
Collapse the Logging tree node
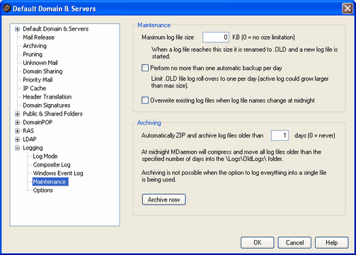point(17,148)
